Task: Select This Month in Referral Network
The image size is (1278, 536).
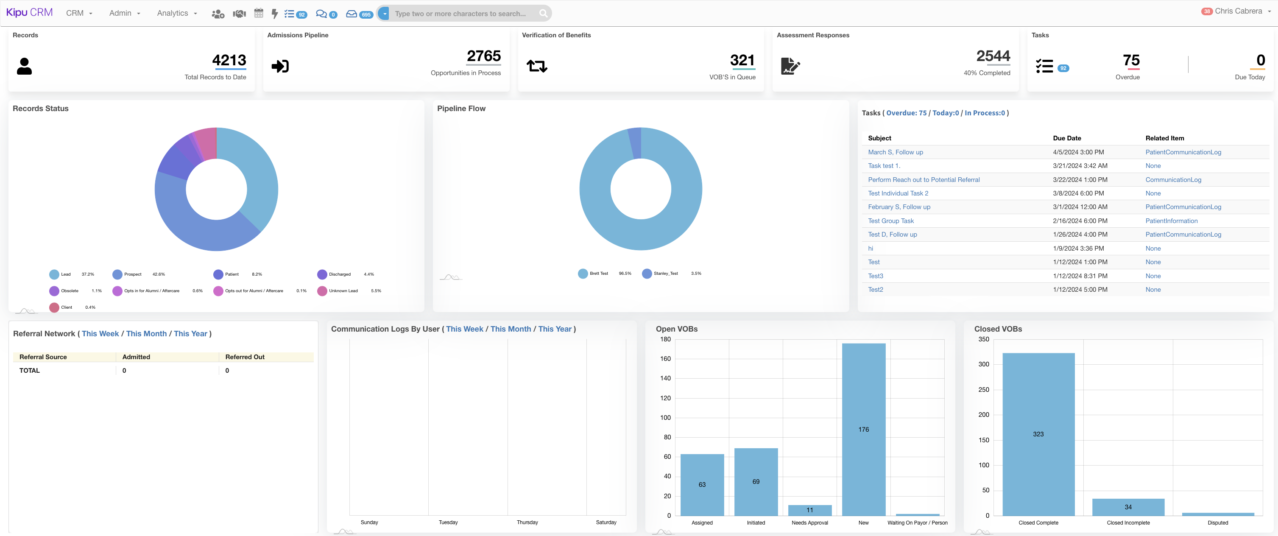Action: 146,333
